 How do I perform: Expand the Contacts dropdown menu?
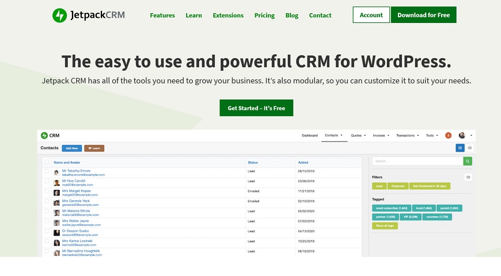click(x=333, y=136)
